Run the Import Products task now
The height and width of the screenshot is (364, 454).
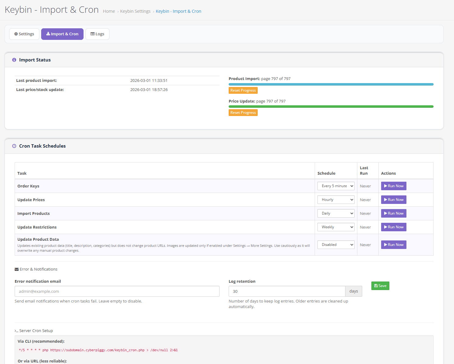click(393, 213)
